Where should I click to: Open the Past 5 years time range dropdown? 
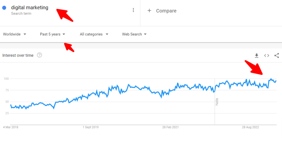[53, 34]
